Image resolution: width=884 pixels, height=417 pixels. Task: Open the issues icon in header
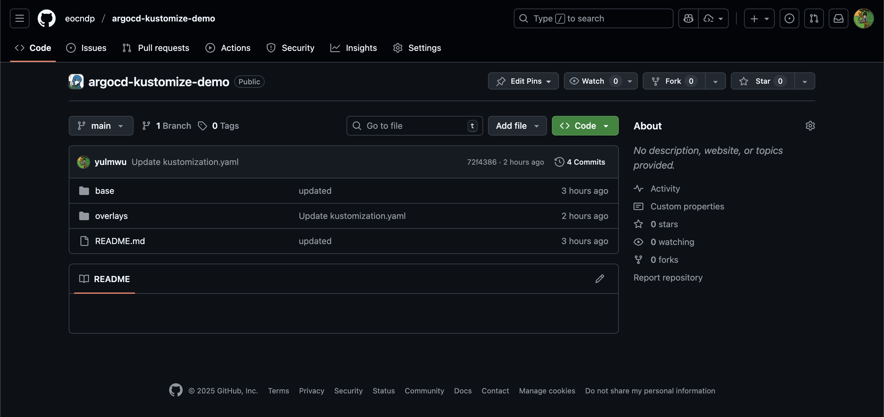point(789,18)
